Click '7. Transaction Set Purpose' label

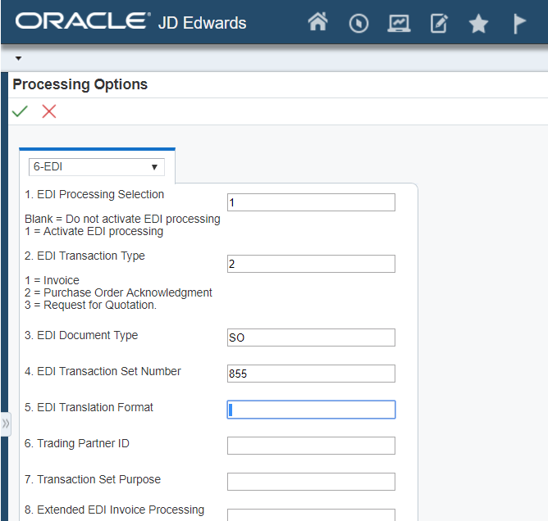point(93,479)
